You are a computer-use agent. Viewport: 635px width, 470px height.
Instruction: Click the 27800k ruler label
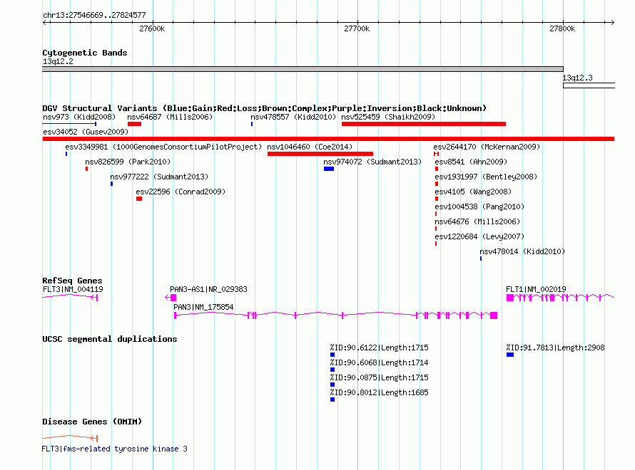(562, 28)
